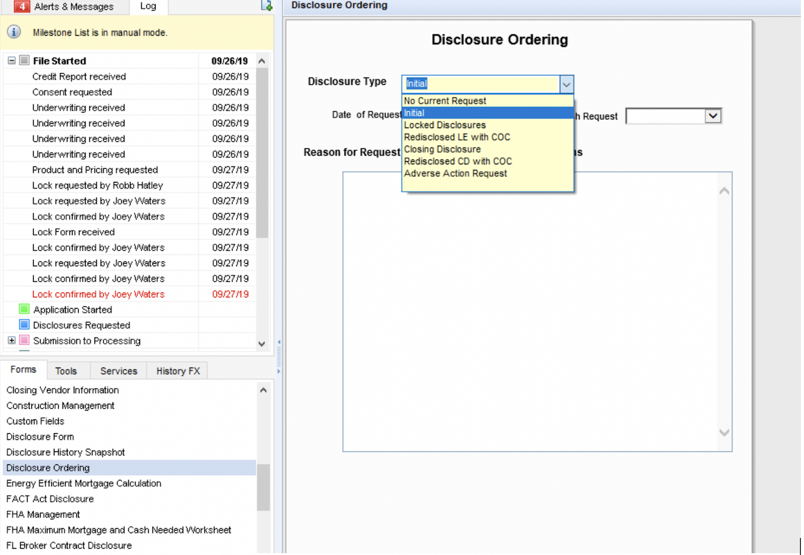Switch to the Log tab
This screenshot has height=555, width=804.
point(148,7)
